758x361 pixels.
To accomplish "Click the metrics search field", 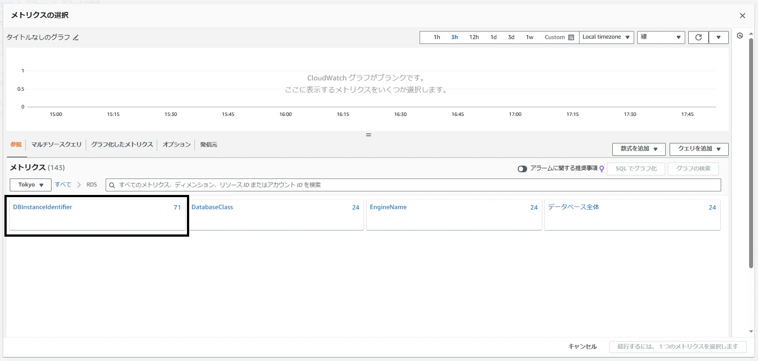I will click(413, 185).
